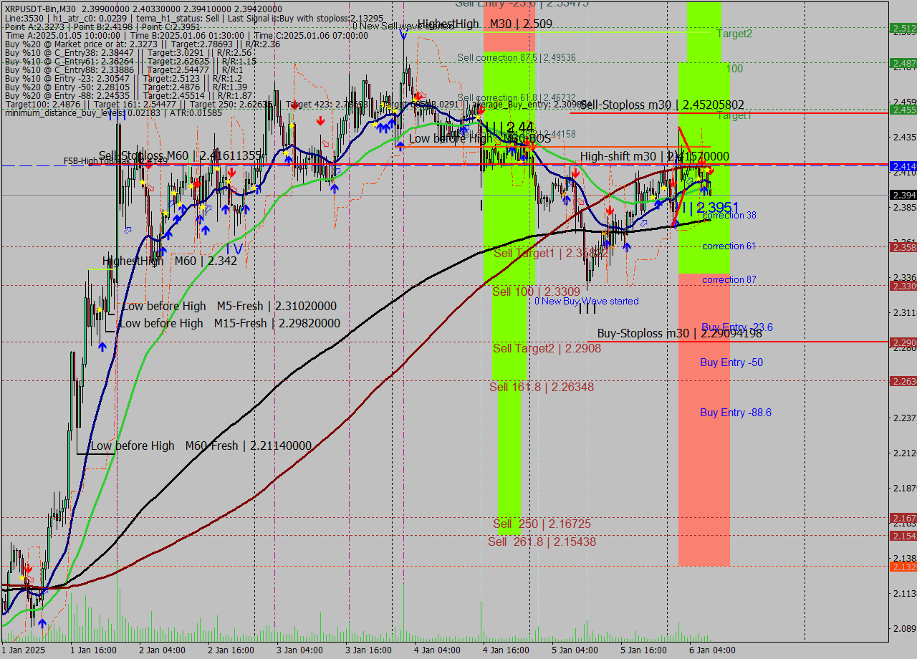Click the correction 87 label
The height and width of the screenshot is (659, 917).
pos(729,279)
